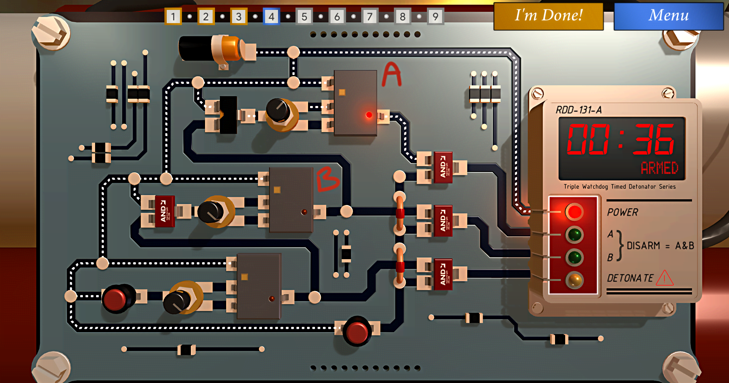The height and width of the screenshot is (383, 729).
Task: Click the 00:36 countdown timer display
Action: 621,139
